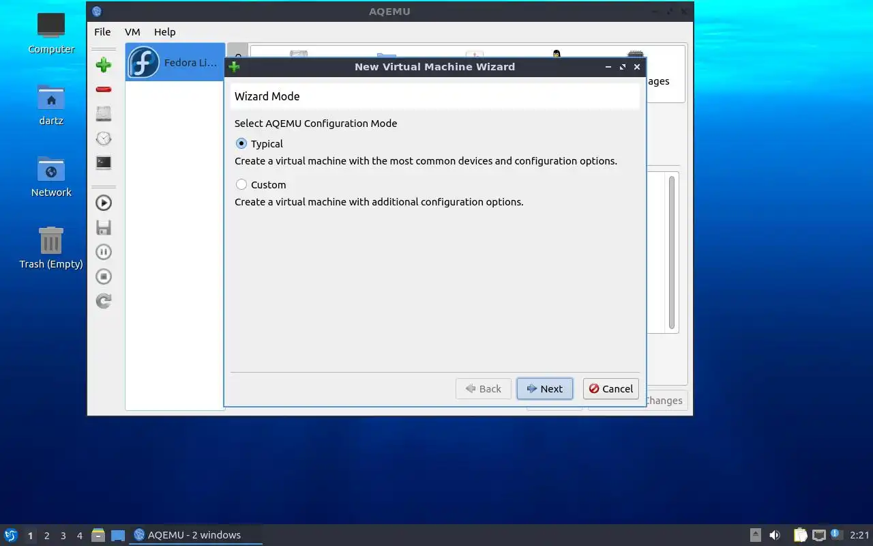Click the vertical scrollbar in the AQEMU window
The height and width of the screenshot is (546, 873).
[x=672, y=253]
